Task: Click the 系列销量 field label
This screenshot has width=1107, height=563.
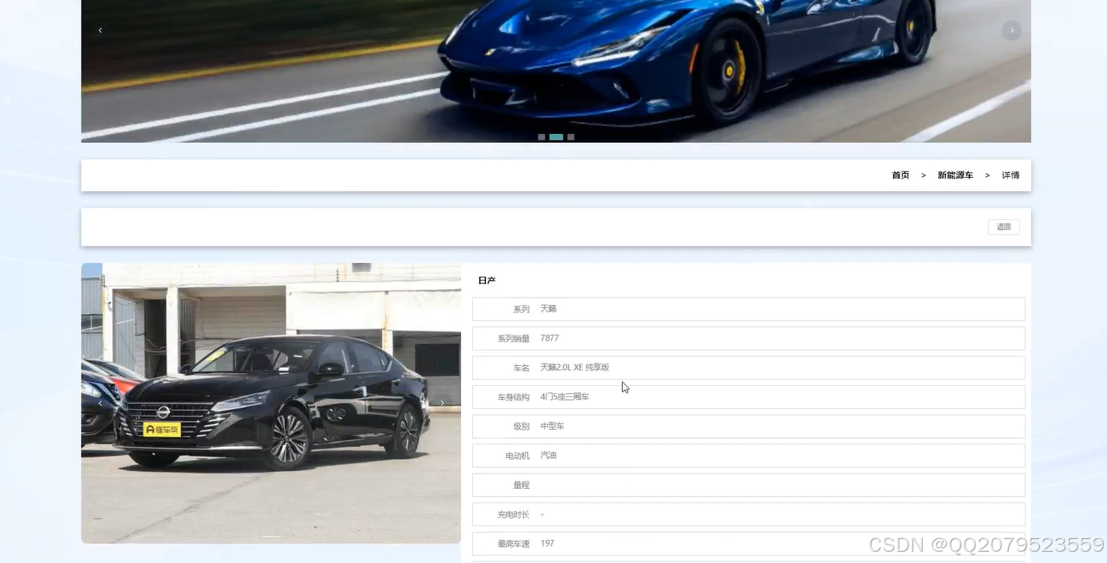Action: tap(514, 338)
